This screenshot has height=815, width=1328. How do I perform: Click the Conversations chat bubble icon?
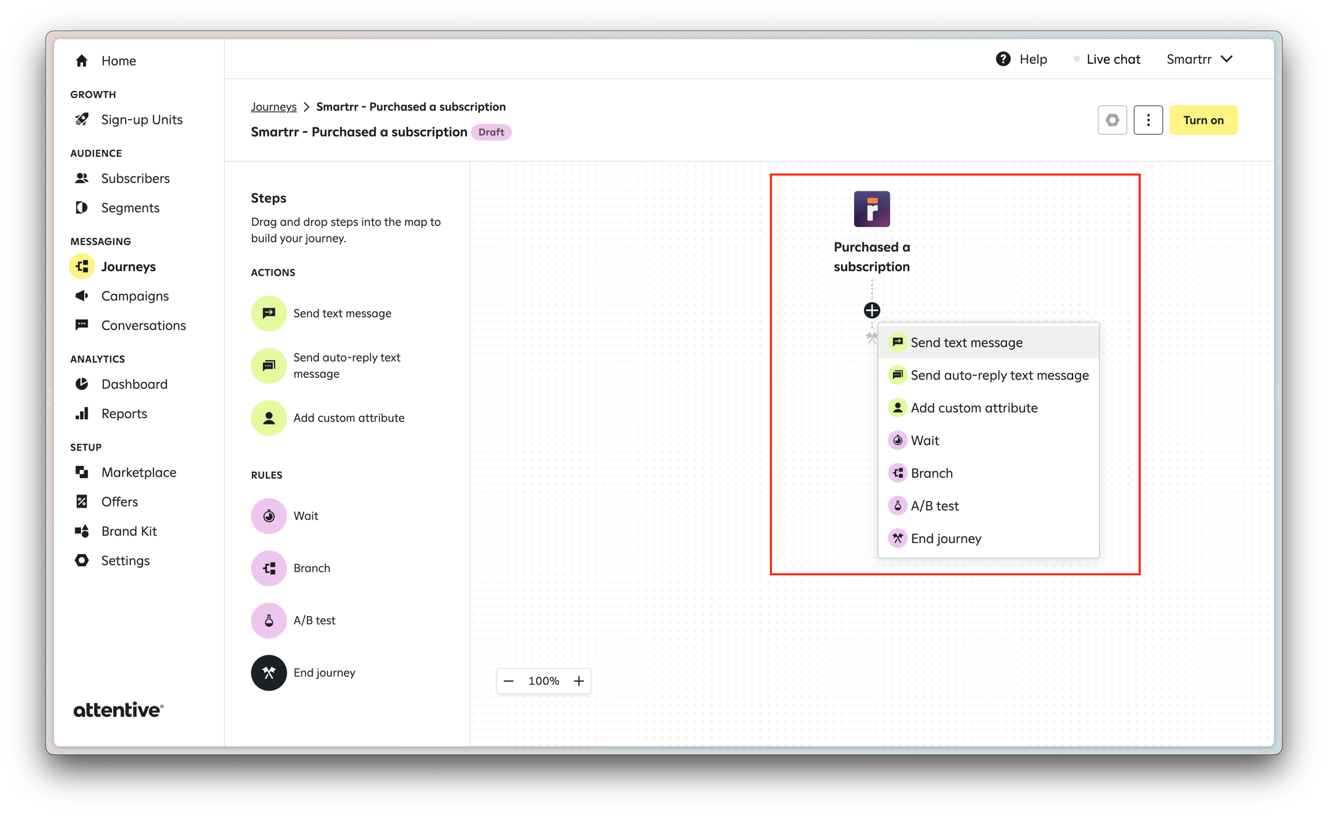point(82,325)
